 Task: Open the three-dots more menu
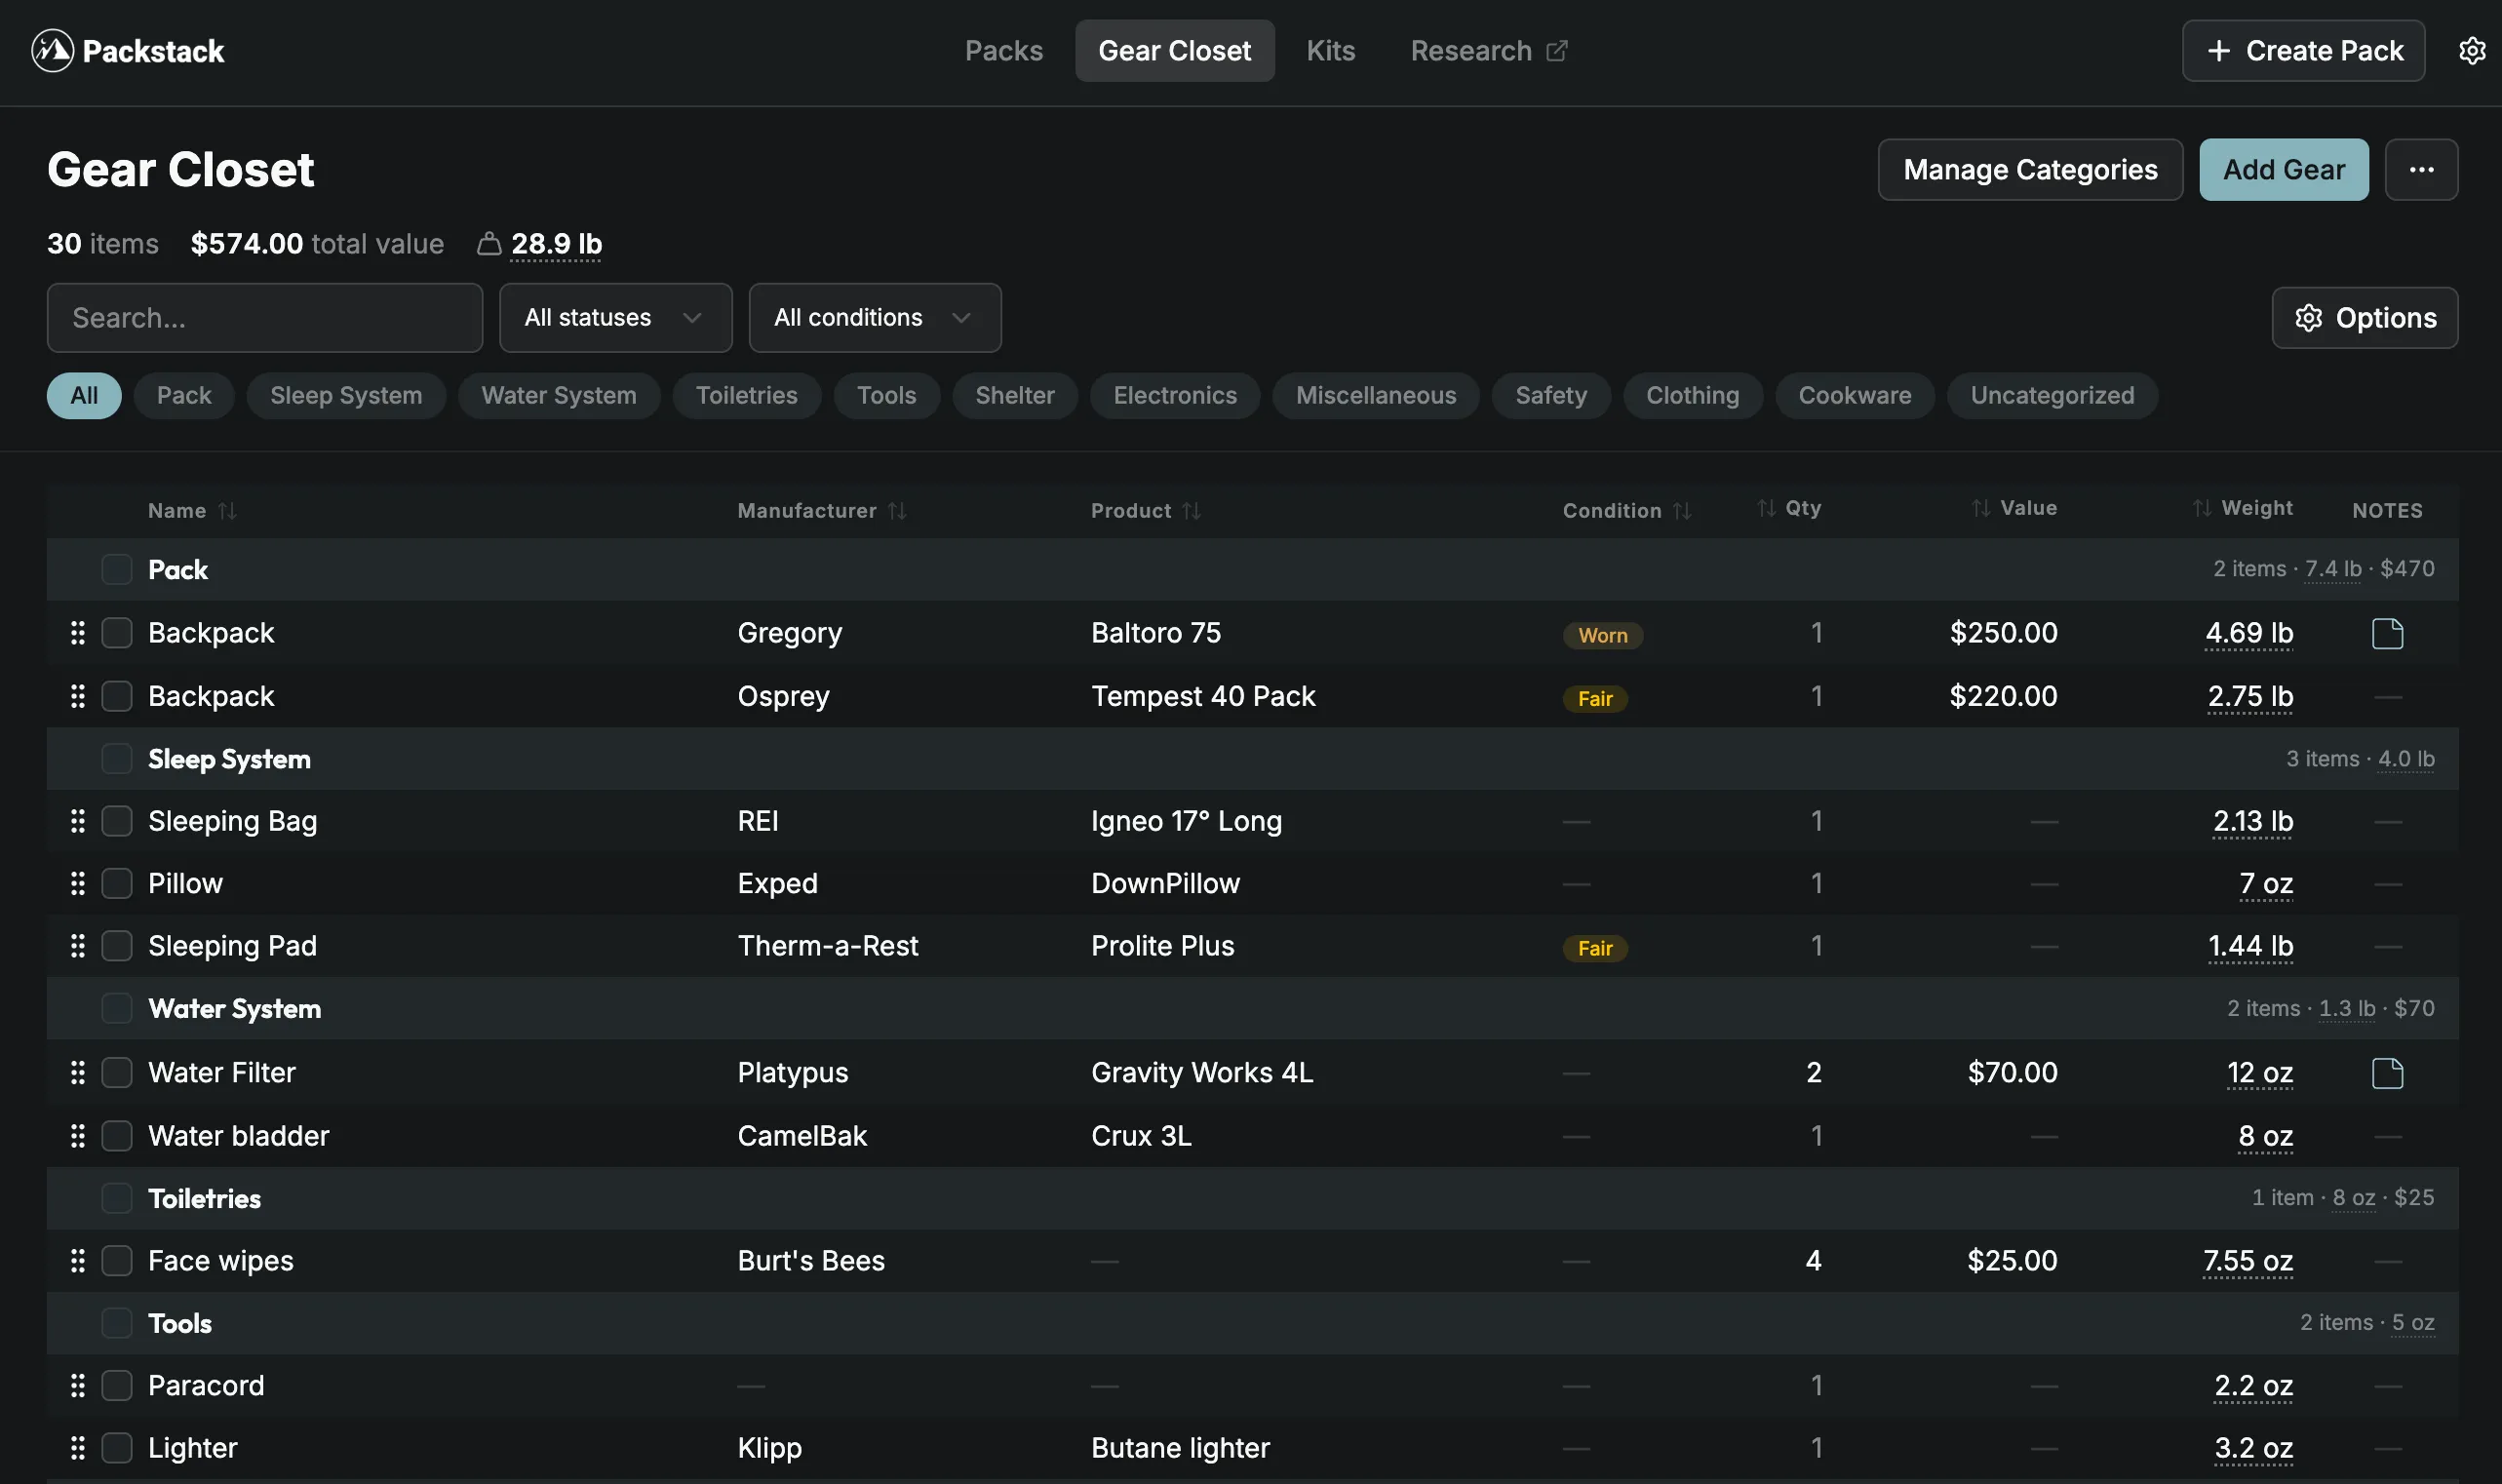pos(2420,169)
